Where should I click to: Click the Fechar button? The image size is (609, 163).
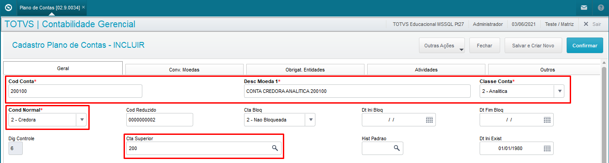tap(485, 46)
